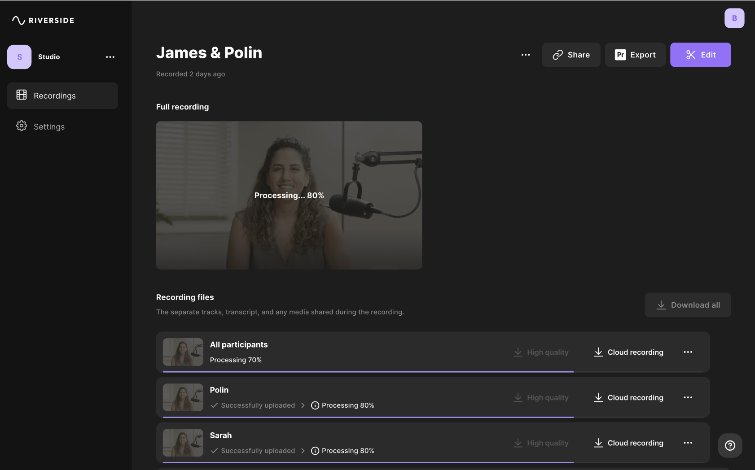Image resolution: width=755 pixels, height=470 pixels.
Task: Click the Settings gear icon
Action: (x=22, y=126)
